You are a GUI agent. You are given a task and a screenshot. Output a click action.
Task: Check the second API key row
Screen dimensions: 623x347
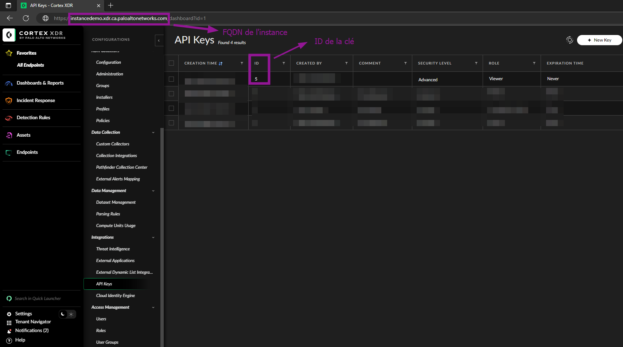171,94
